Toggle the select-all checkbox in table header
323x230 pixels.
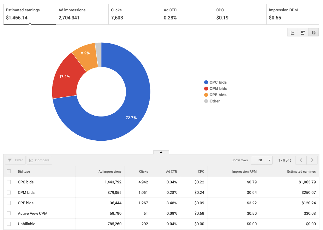[9, 171]
